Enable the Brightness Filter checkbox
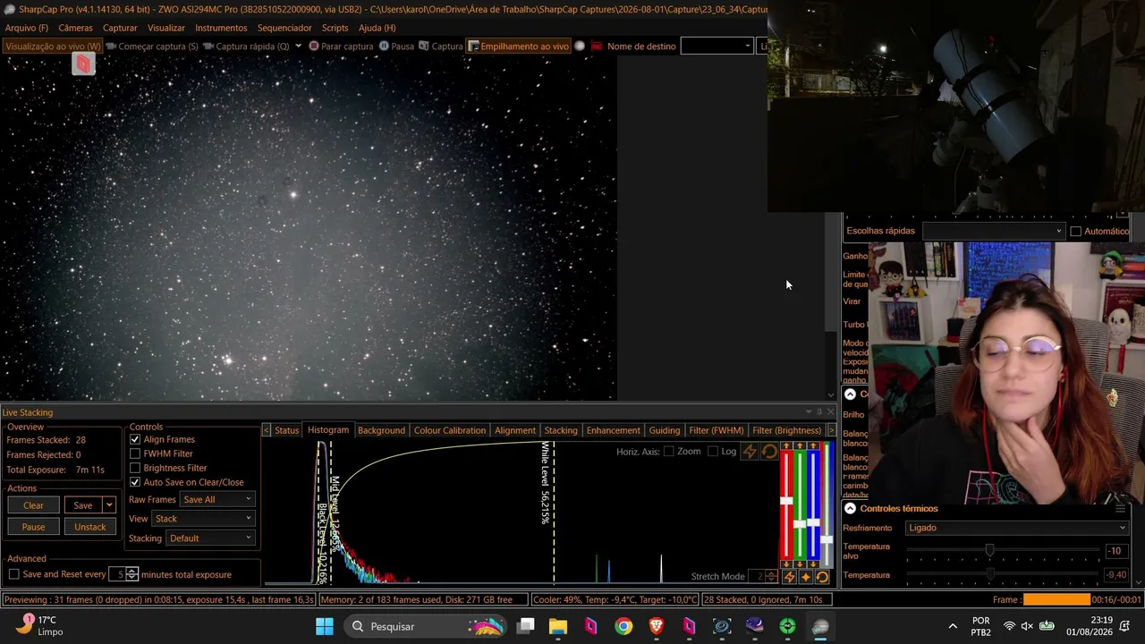The image size is (1145, 644). (135, 468)
